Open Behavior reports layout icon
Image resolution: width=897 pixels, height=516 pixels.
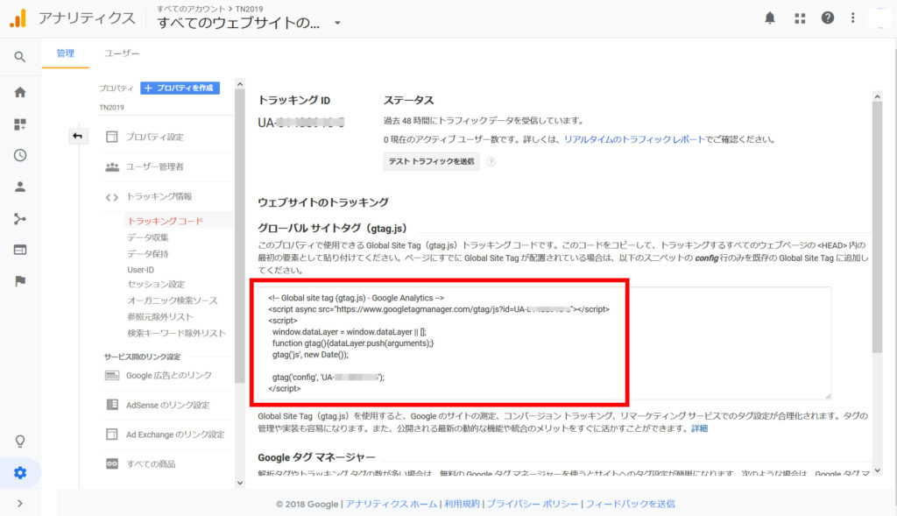(20, 250)
